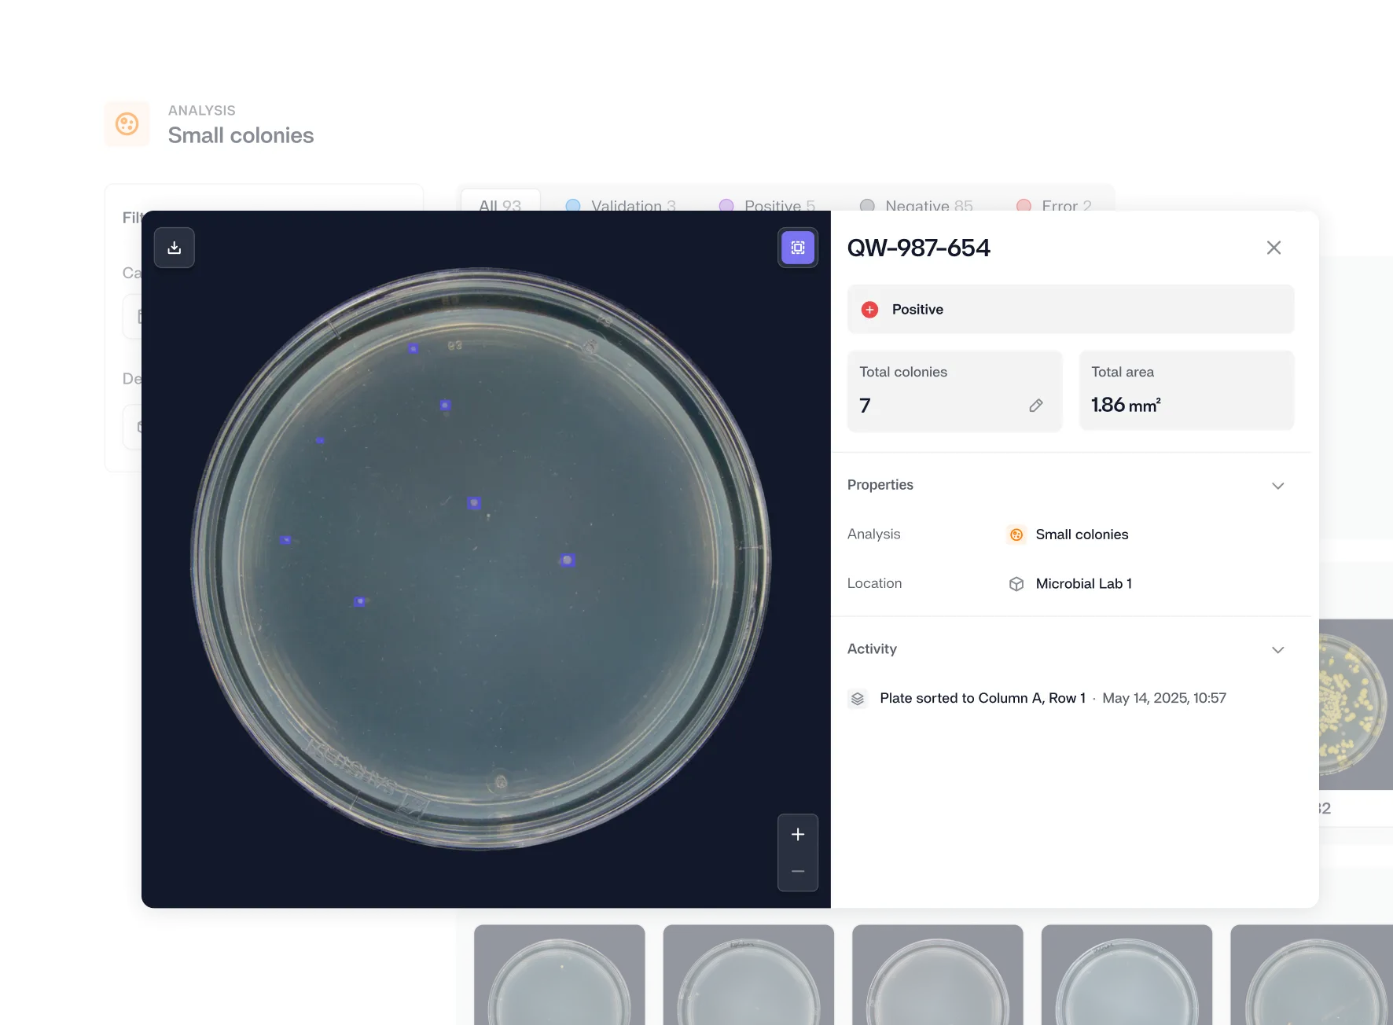Click the Small colonies analysis icon in Properties
Screen dimensions: 1393x1025
(x=1016, y=535)
